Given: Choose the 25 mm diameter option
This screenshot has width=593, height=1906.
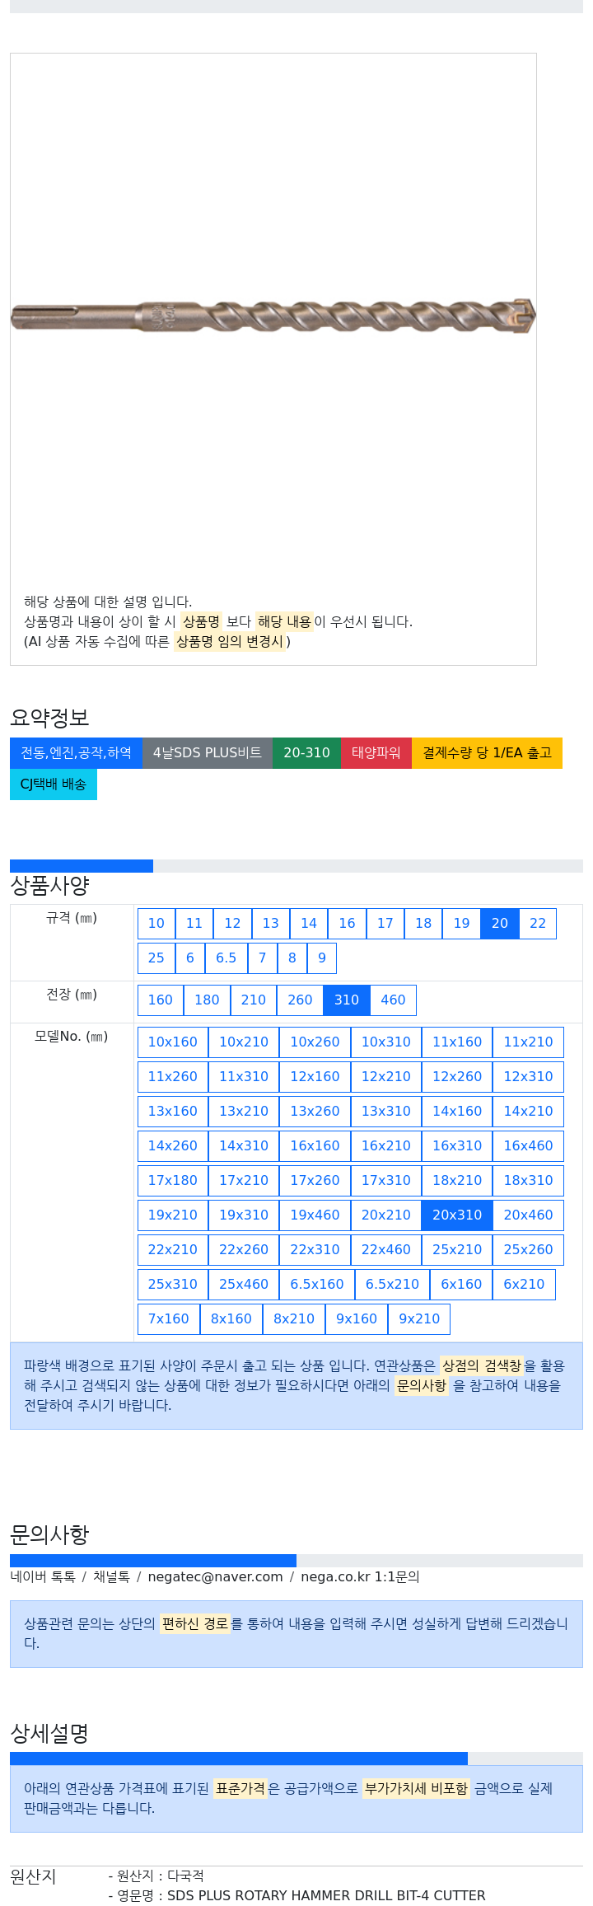Looking at the screenshot, I should [x=156, y=958].
